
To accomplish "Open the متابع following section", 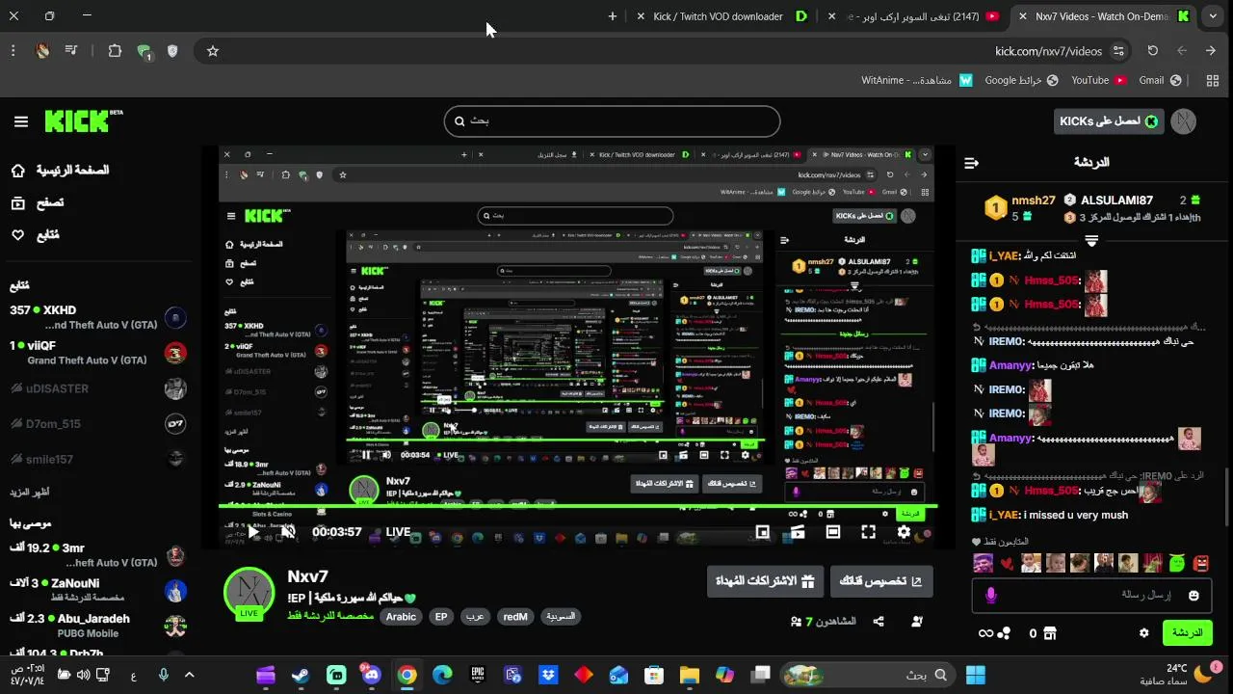I will pyautogui.click(x=35, y=234).
